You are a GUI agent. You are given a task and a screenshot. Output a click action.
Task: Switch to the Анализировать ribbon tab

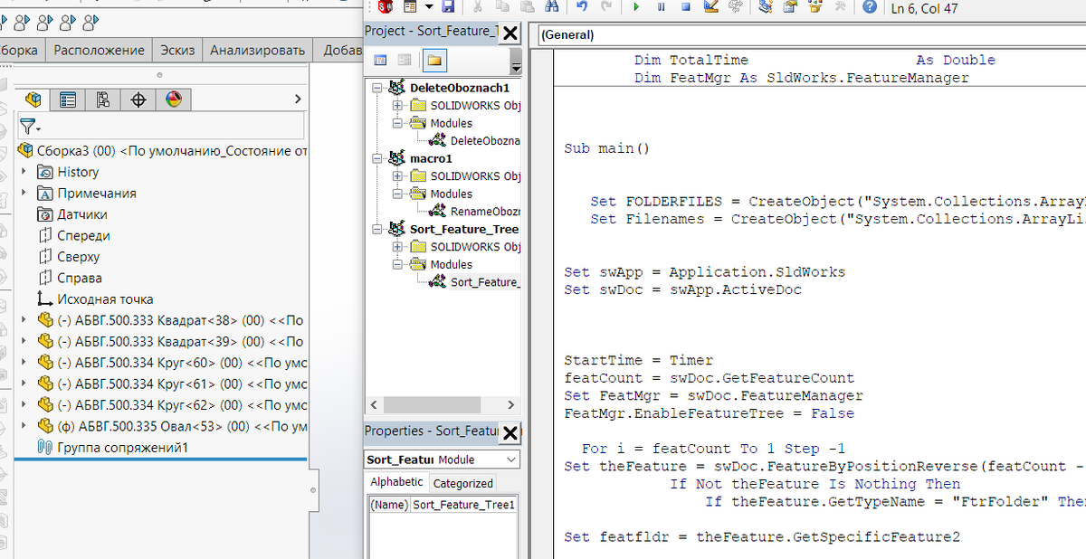[258, 50]
